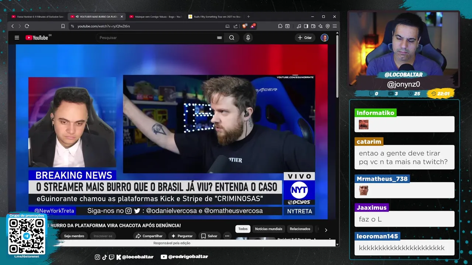Image resolution: width=472 pixels, height=265 pixels.
Task: Click inside the Pesquisar search field
Action: coord(157,38)
